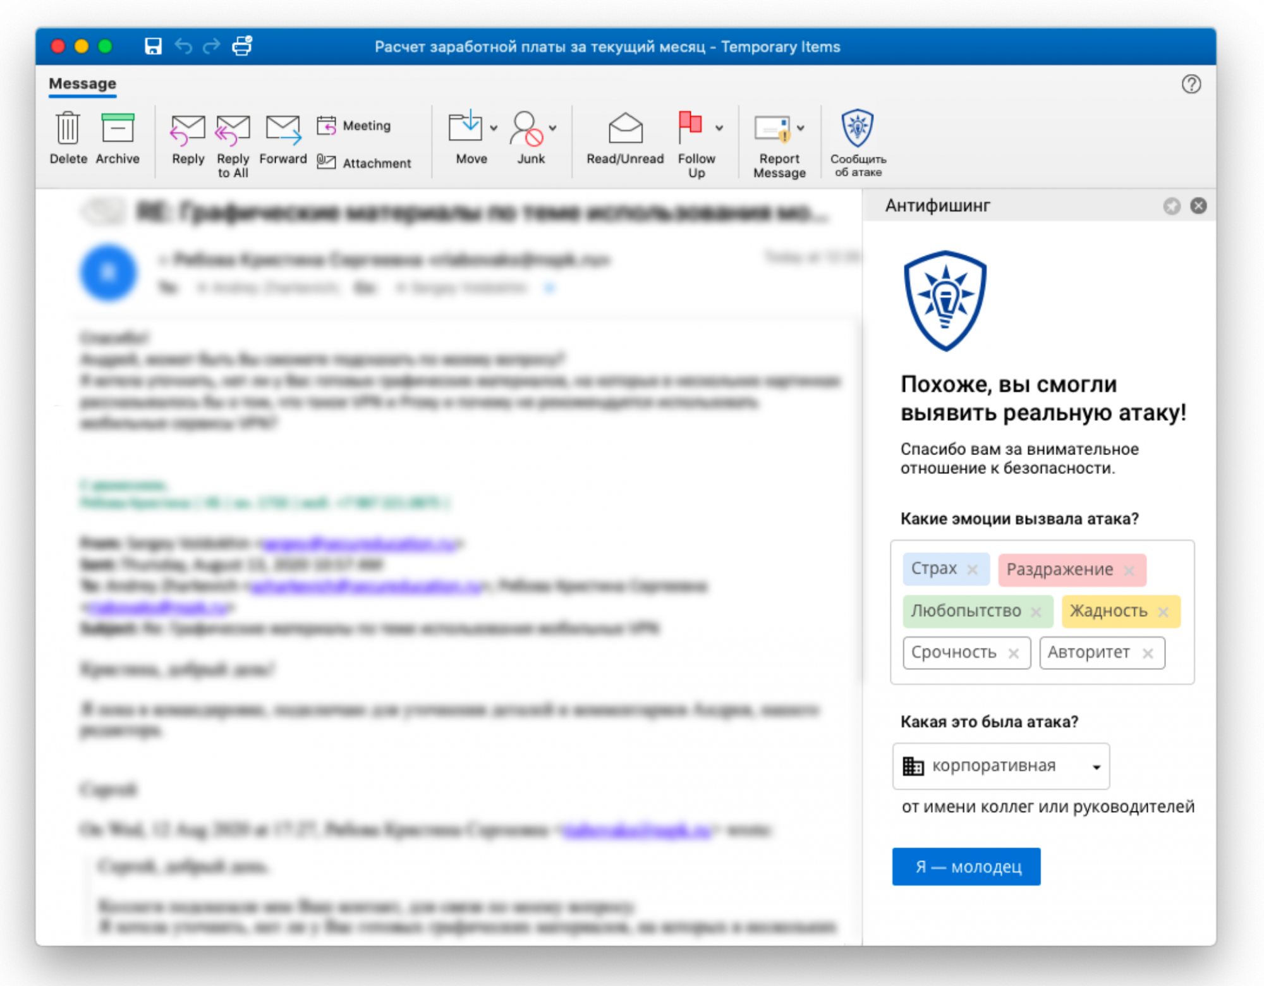This screenshot has width=1264, height=986.
Task: Mark message as Read/Unread
Action: pyautogui.click(x=624, y=130)
